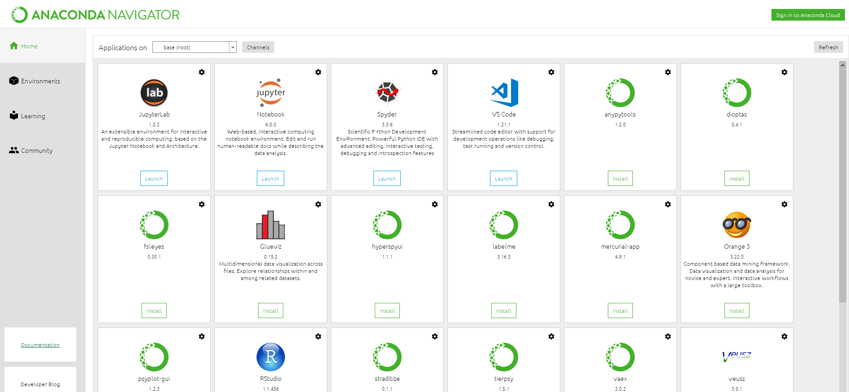
Task: Refresh the applications list
Action: 828,47
